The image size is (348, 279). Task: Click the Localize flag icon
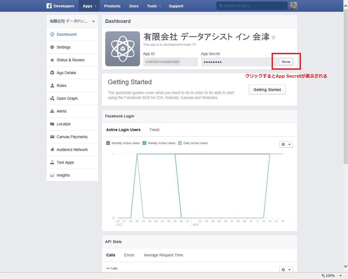[52, 124]
